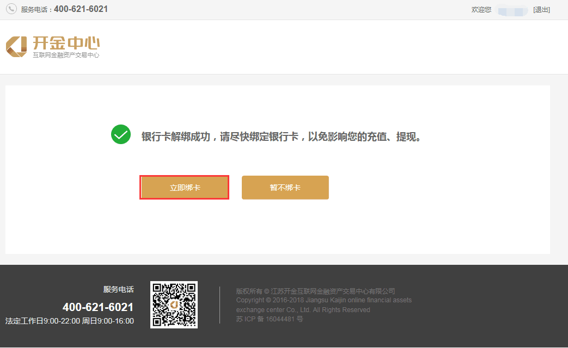Image resolution: width=568 pixels, height=348 pixels.
Task: Click the 开金中心 brand name text
Action: coord(66,43)
